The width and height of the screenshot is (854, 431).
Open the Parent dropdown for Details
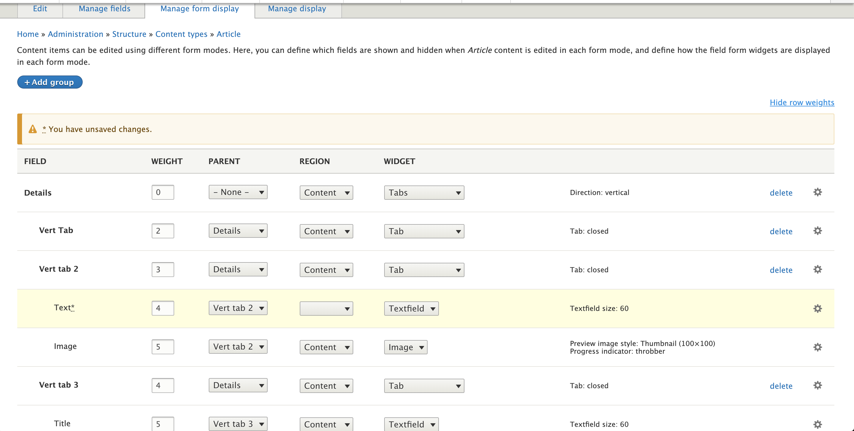tap(238, 192)
